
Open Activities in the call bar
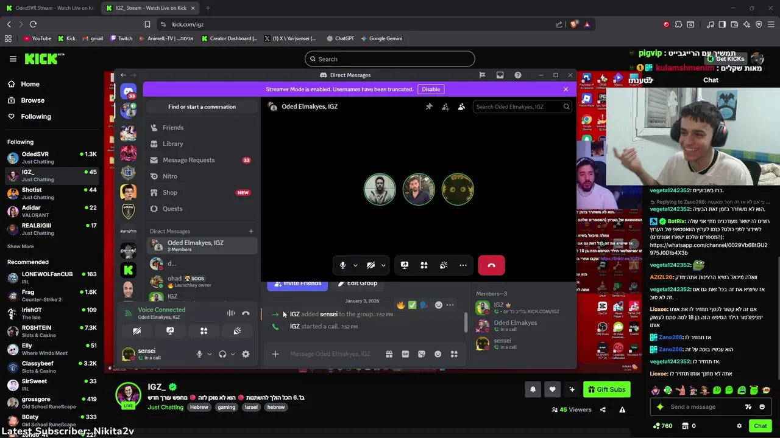tap(424, 265)
